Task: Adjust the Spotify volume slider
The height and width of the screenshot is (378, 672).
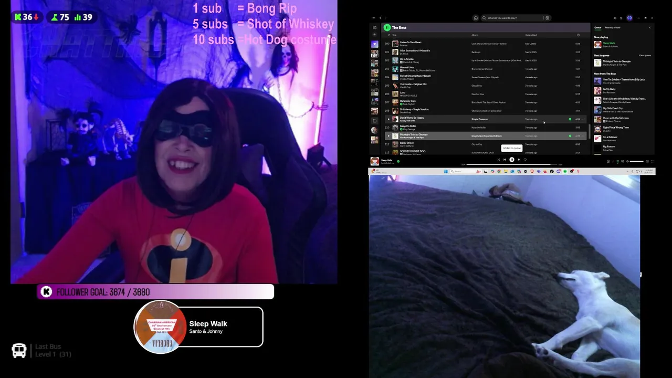Action: (x=636, y=161)
